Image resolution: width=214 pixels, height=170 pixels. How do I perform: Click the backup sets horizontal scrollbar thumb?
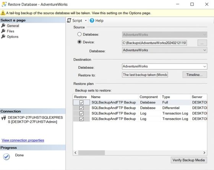click(x=91, y=153)
